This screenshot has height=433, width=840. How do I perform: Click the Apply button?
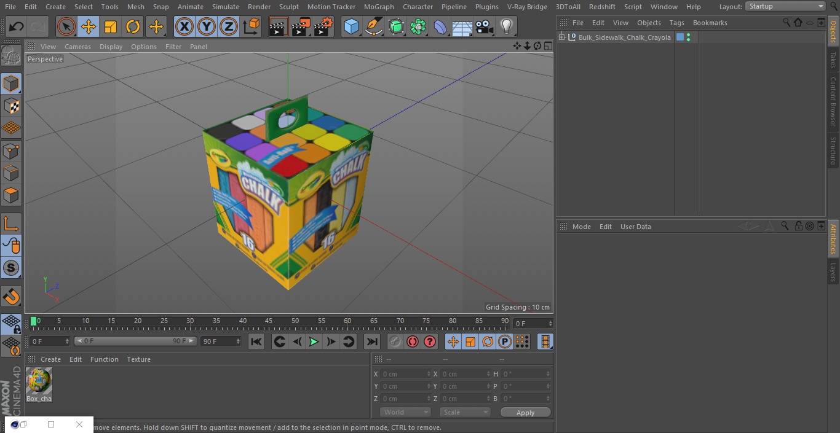pyautogui.click(x=525, y=413)
